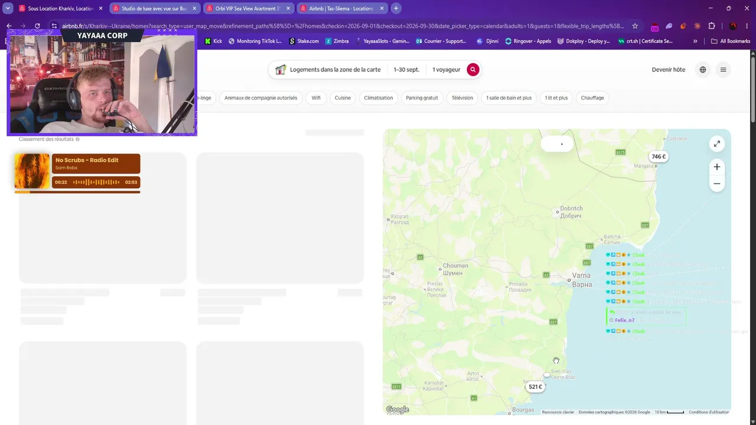Open the Dokploy bookmark
Viewport: 756px width, 425px height.
pyautogui.click(x=584, y=41)
